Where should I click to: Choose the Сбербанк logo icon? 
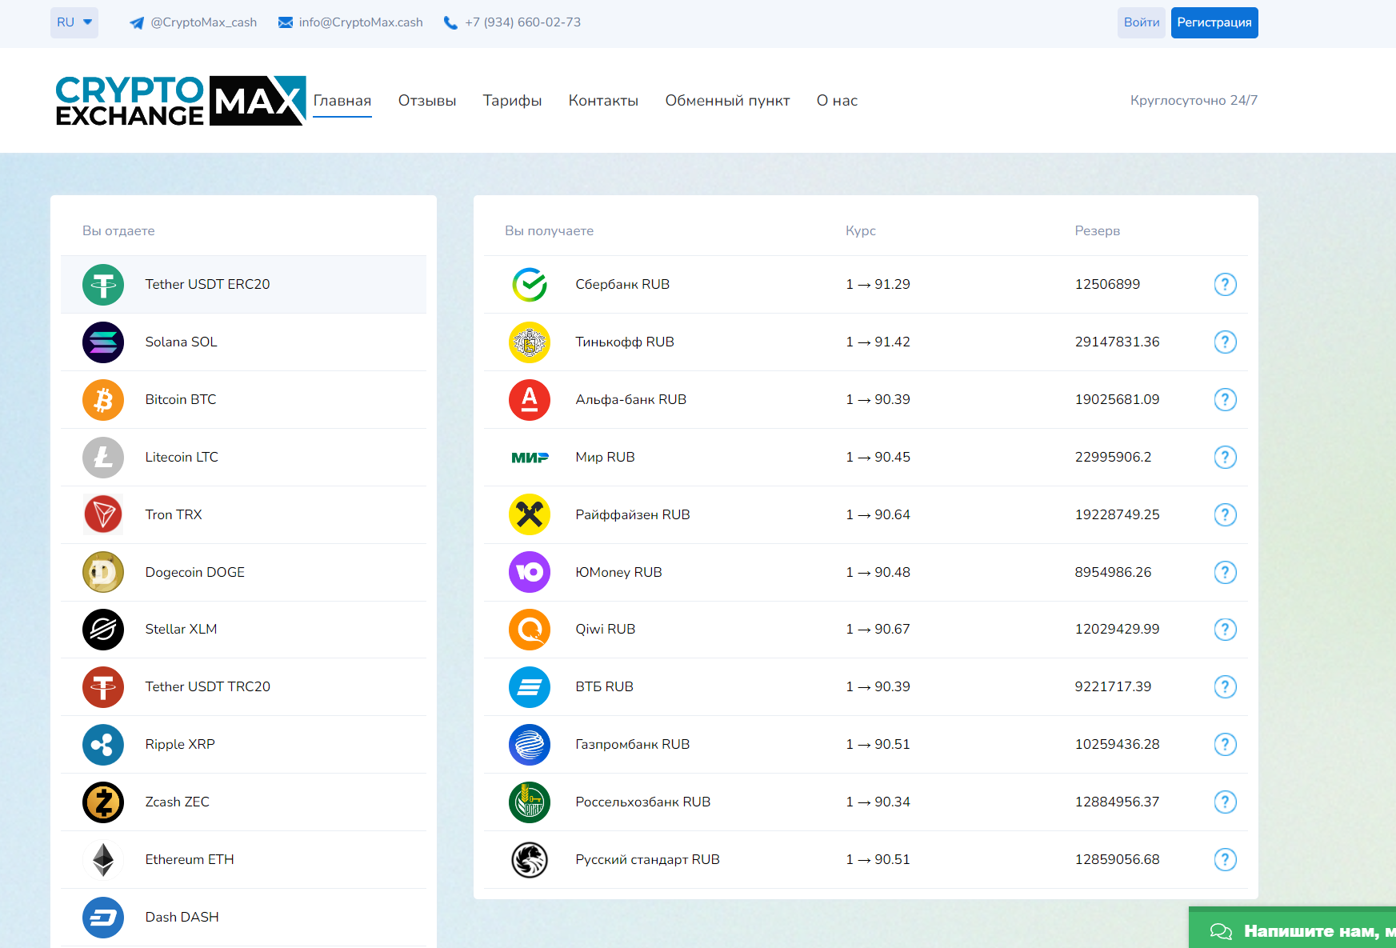[530, 285]
